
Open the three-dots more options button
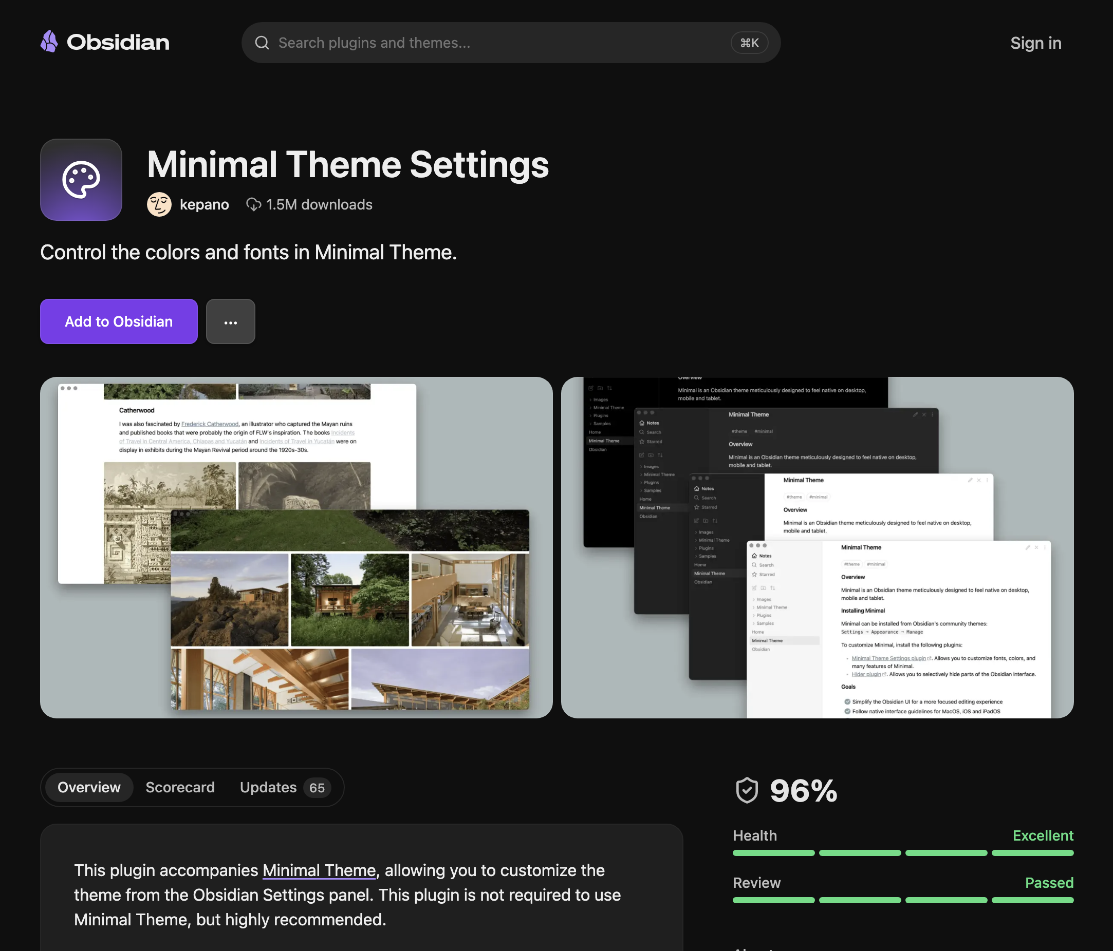coord(230,322)
